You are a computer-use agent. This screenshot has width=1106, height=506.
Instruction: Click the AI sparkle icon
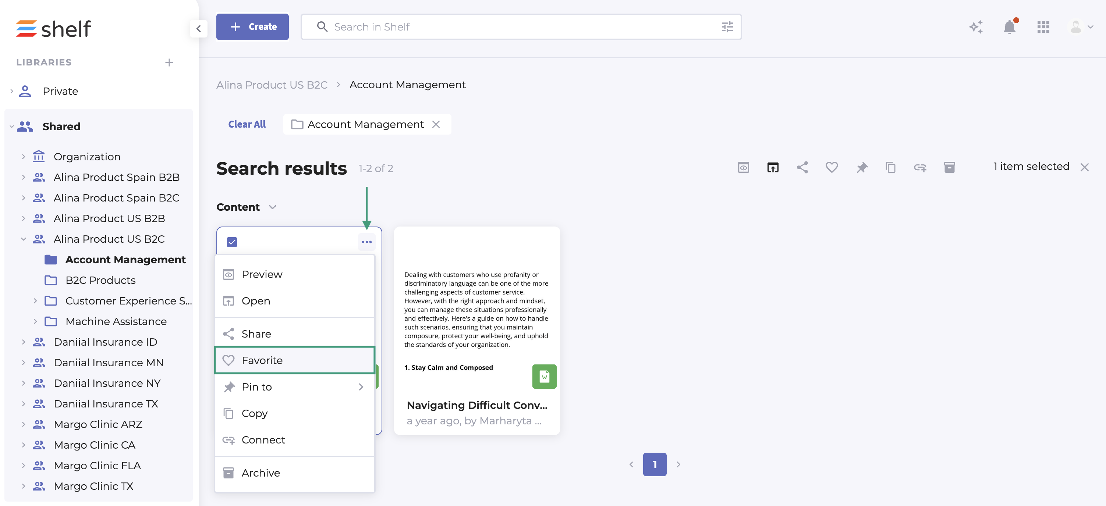tap(975, 27)
